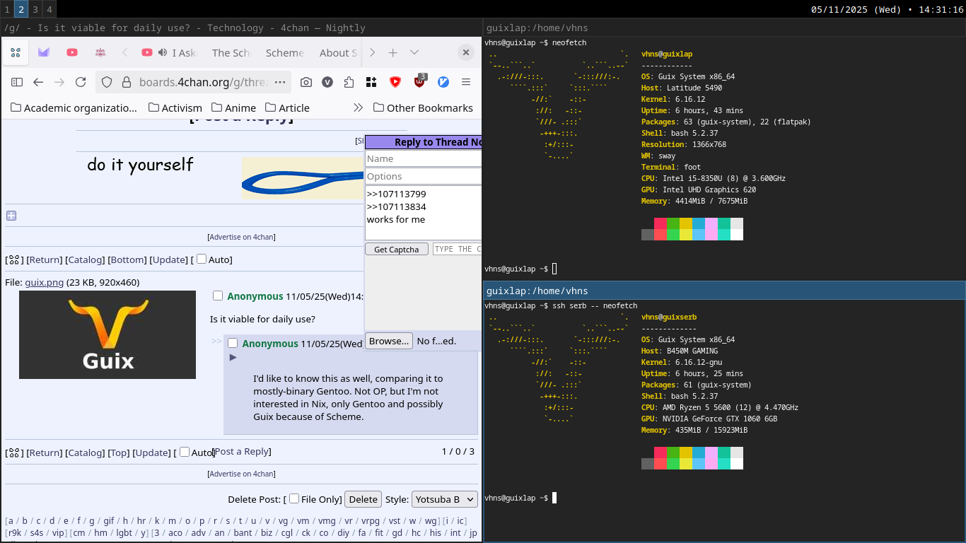Jump to page start via Top link
The width and height of the screenshot is (966, 543).
point(118,452)
